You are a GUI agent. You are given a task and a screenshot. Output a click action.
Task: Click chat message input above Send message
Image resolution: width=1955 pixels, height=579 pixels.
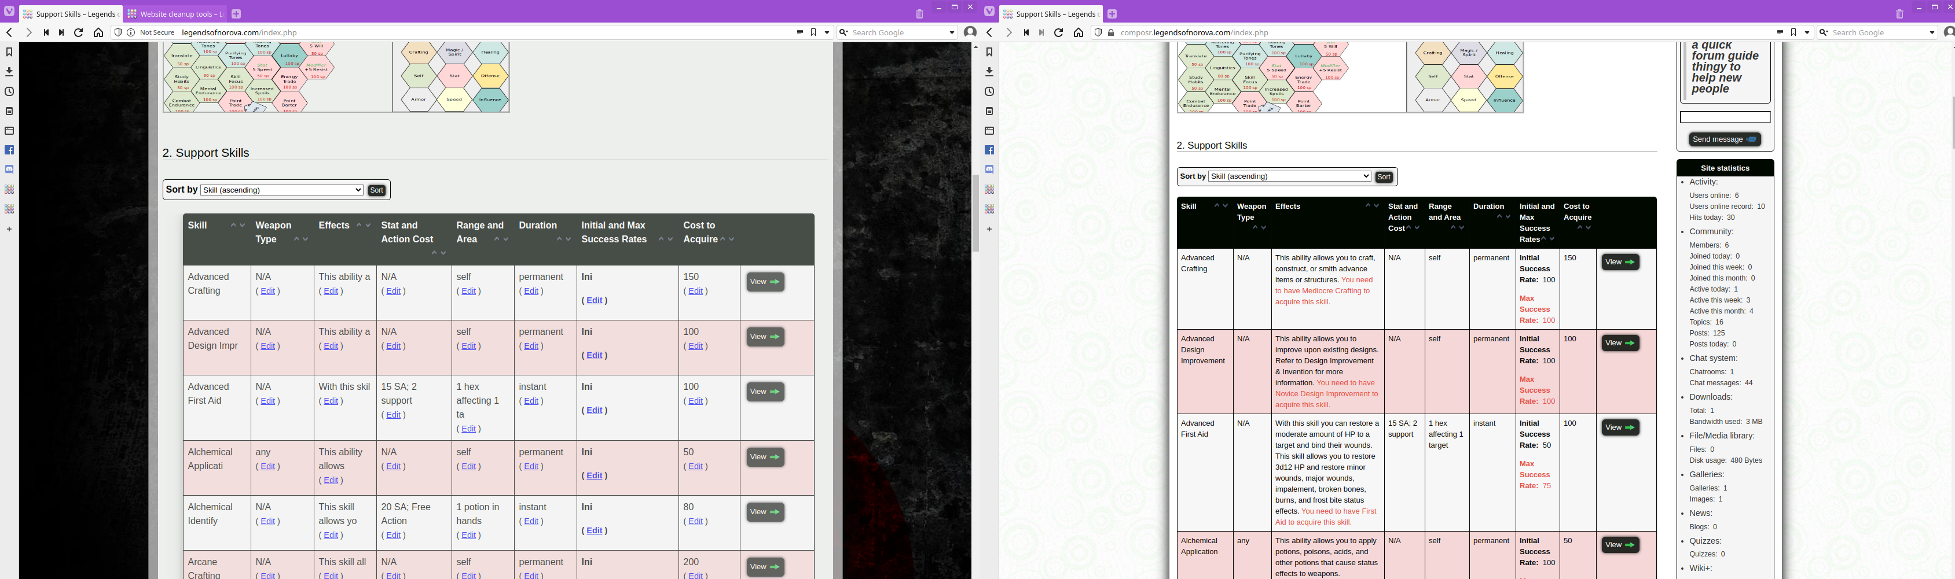[1724, 117]
